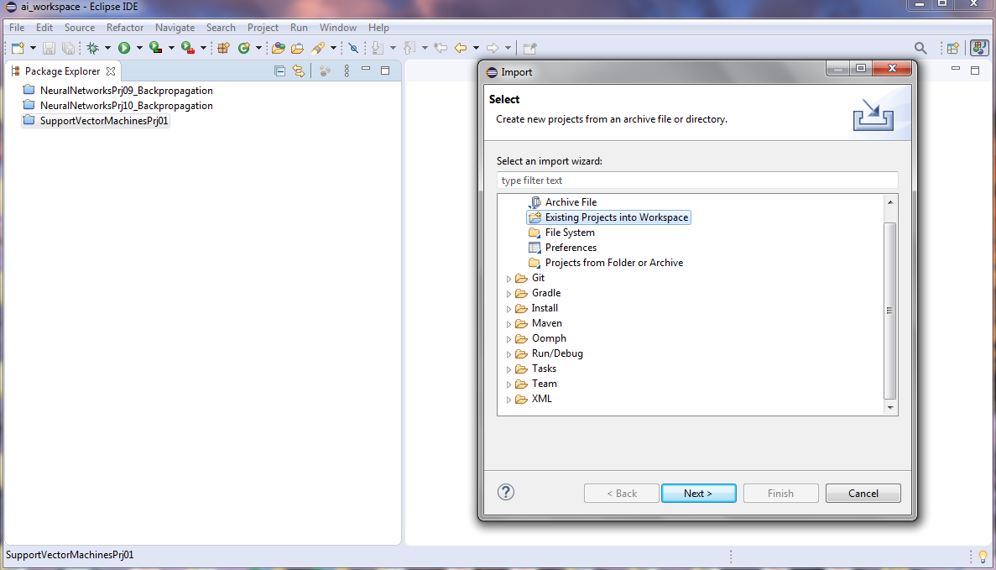The image size is (996, 570).
Task: Click the Quick Access search magnifier
Action: (x=920, y=48)
